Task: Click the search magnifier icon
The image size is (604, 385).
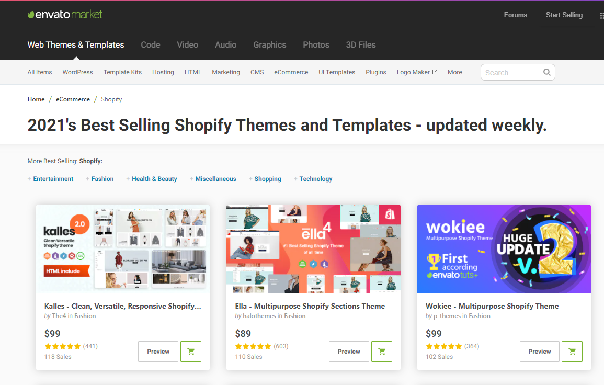Action: click(546, 72)
